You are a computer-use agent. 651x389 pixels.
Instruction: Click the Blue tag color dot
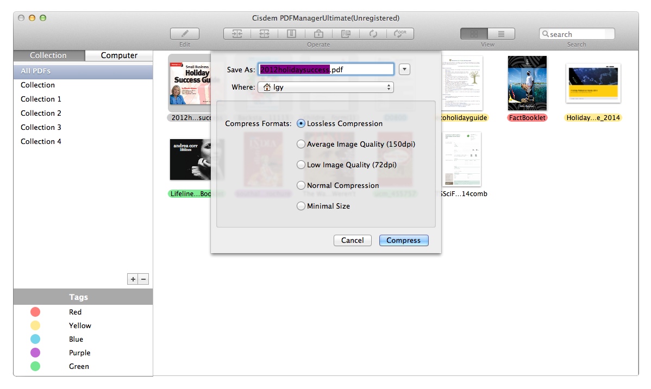(35, 339)
